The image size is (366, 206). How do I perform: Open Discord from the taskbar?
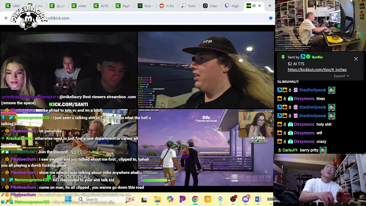tap(246, 199)
